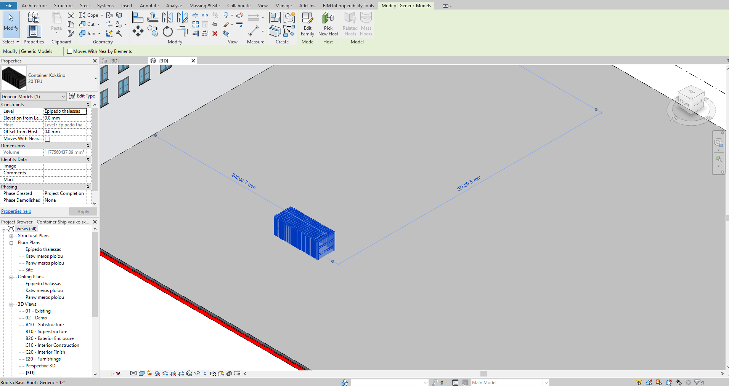Edit the Elevation from Level value field
This screenshot has width=729, height=386.
point(65,118)
